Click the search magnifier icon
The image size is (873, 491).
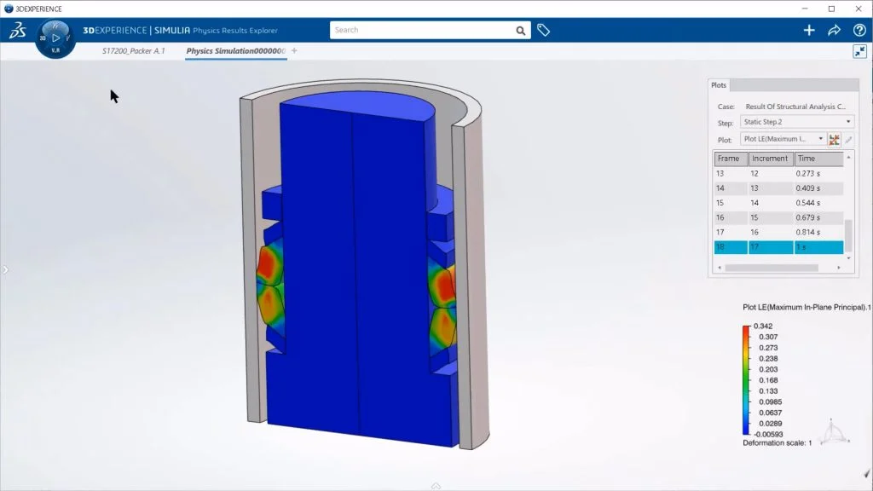(x=521, y=31)
